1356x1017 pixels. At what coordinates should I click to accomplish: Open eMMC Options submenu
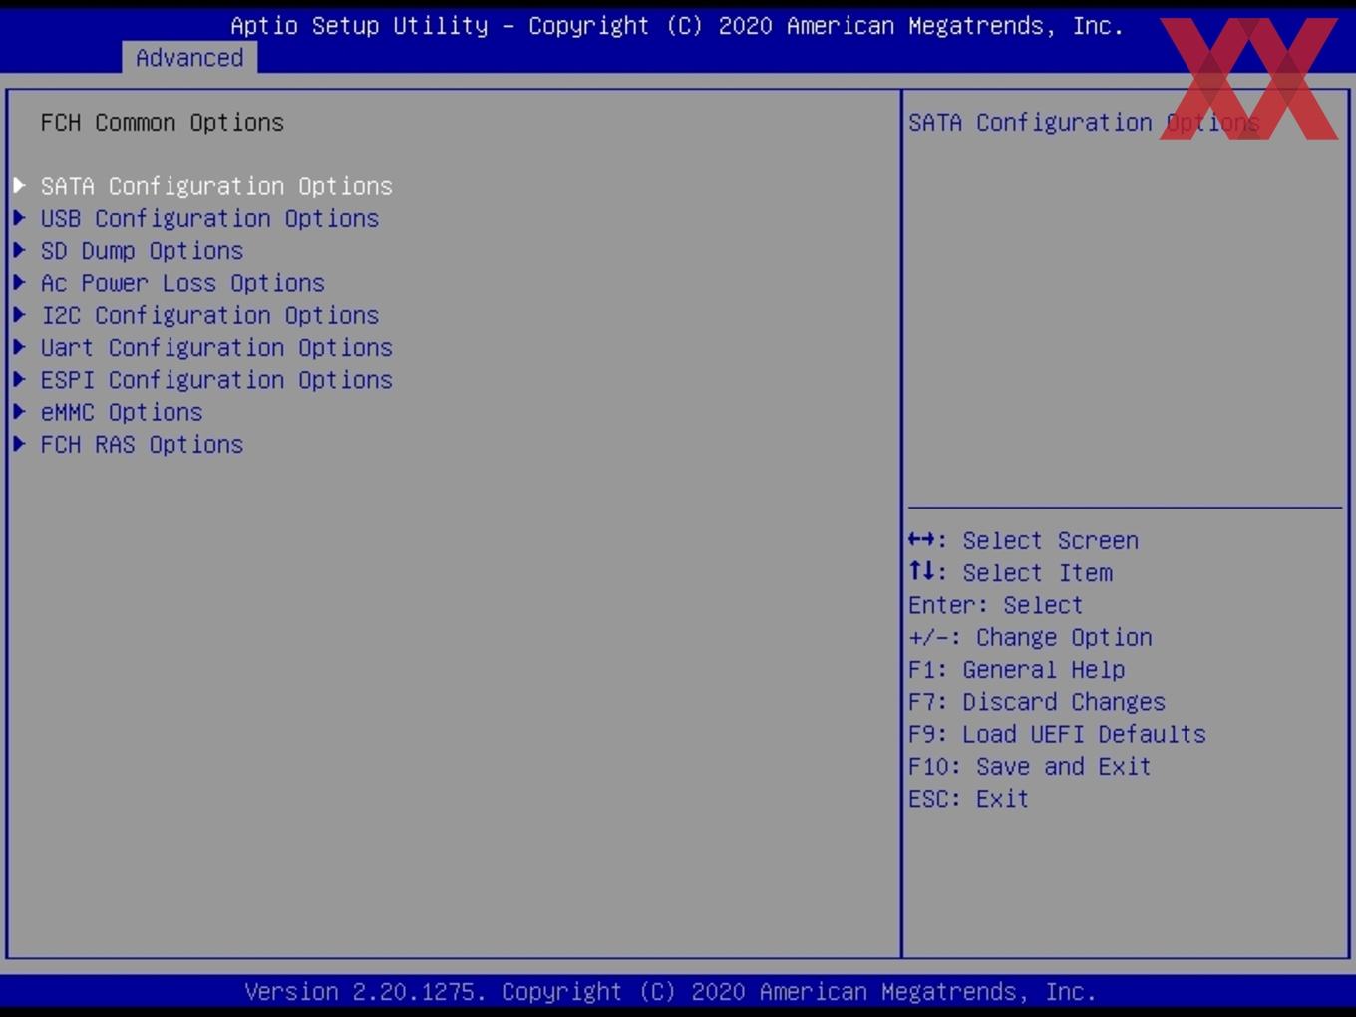(x=122, y=412)
